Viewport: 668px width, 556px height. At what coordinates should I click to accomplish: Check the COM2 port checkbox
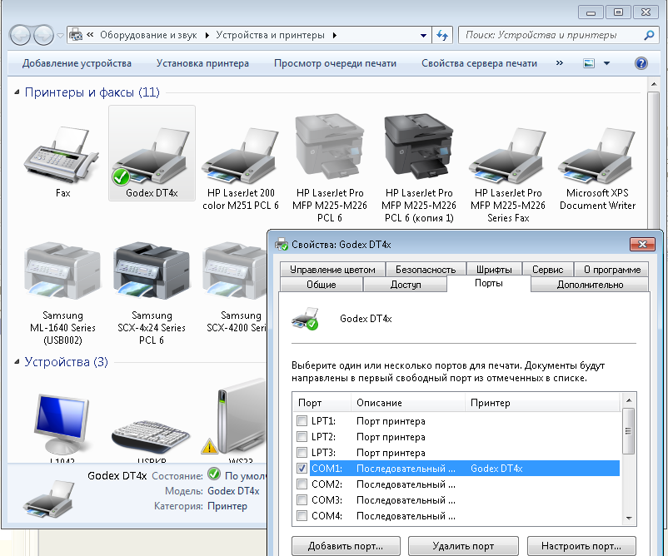coord(302,484)
